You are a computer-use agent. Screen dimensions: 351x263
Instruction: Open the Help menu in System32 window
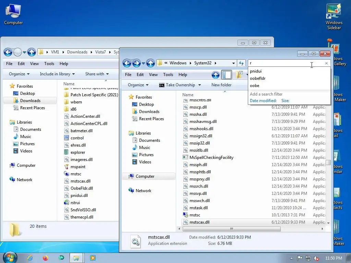point(183,75)
